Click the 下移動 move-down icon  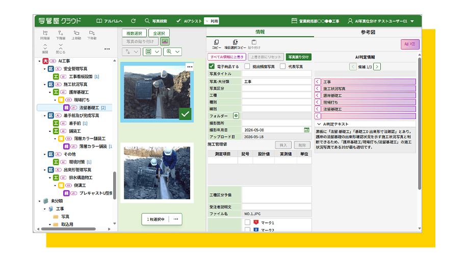pyautogui.click(x=92, y=33)
